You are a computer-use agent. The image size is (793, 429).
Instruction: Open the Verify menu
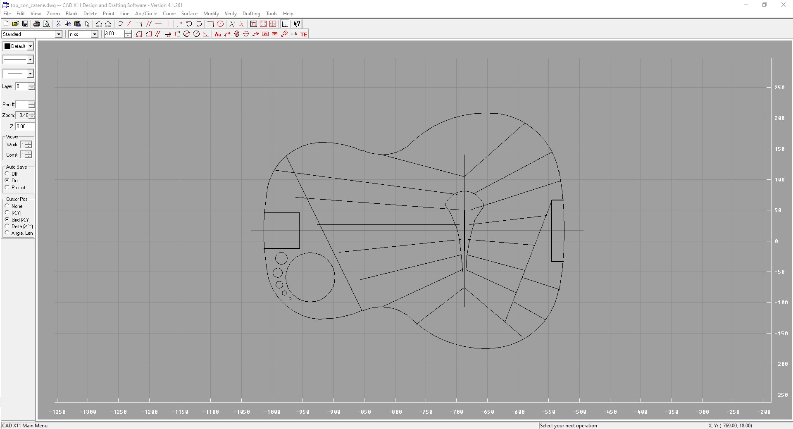(x=231, y=14)
